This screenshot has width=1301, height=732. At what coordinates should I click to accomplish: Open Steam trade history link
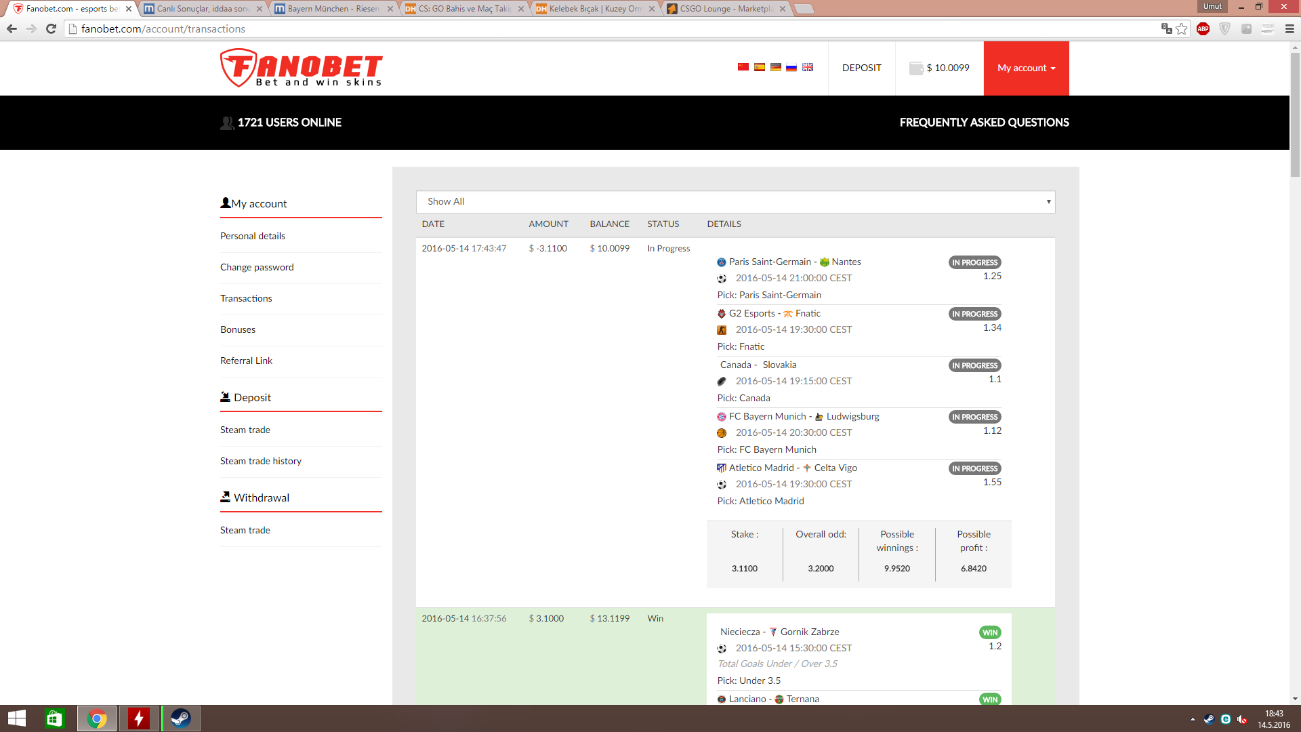coord(261,462)
